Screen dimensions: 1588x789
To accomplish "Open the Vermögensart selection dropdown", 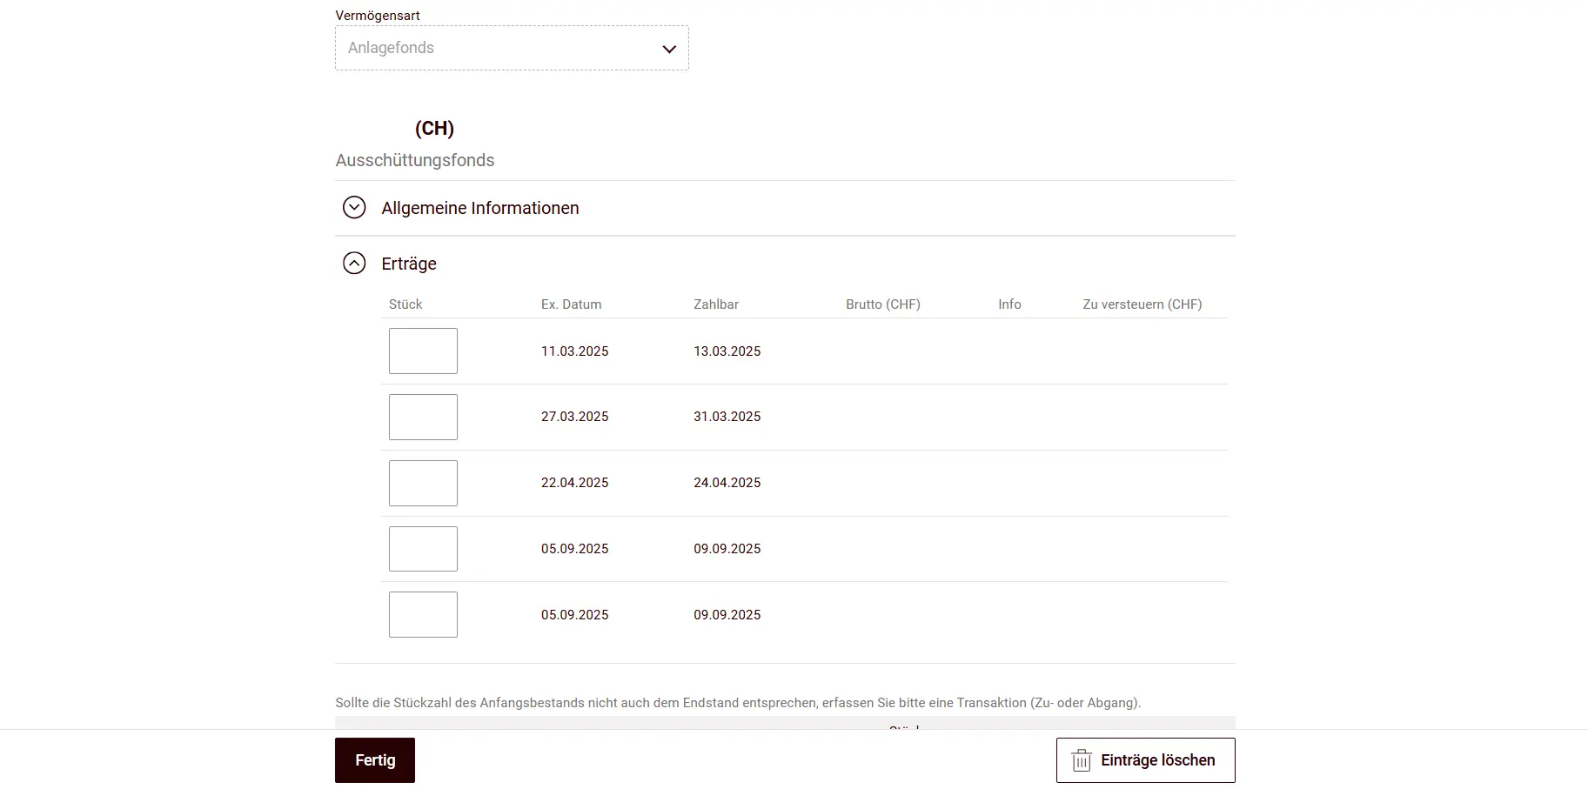I will [512, 48].
